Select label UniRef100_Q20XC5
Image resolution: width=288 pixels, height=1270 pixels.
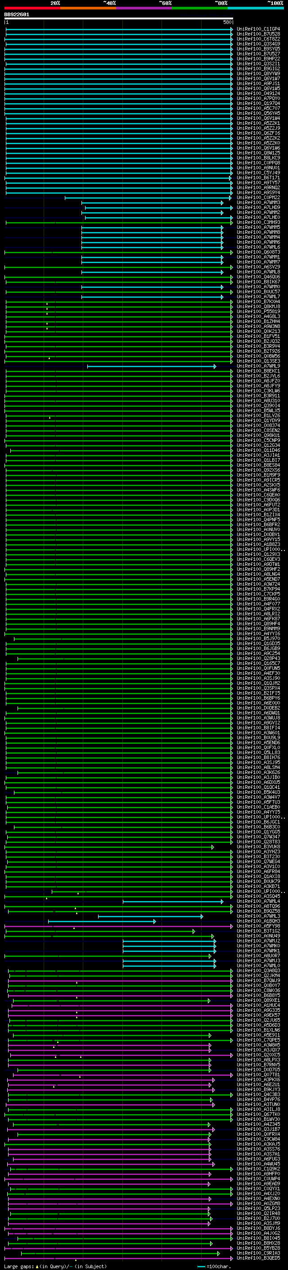click(x=258, y=1056)
